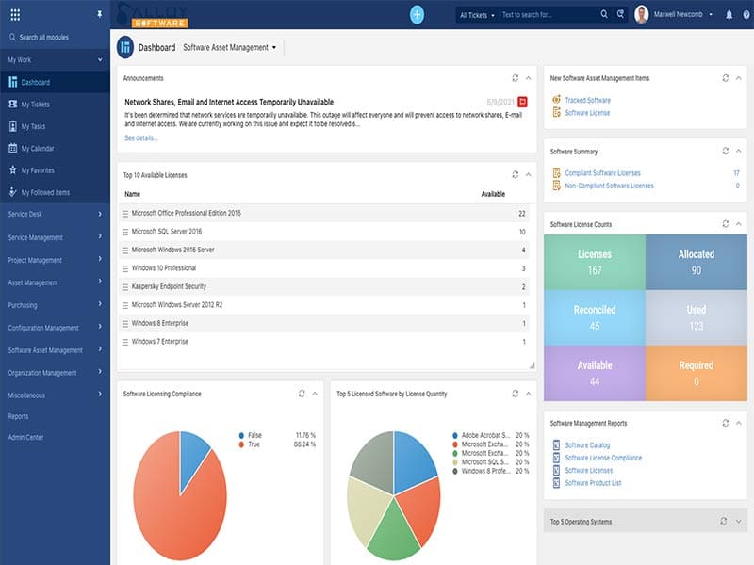Toggle the False legend item in compliance chart
Screen dimensions: 754x565
point(254,435)
